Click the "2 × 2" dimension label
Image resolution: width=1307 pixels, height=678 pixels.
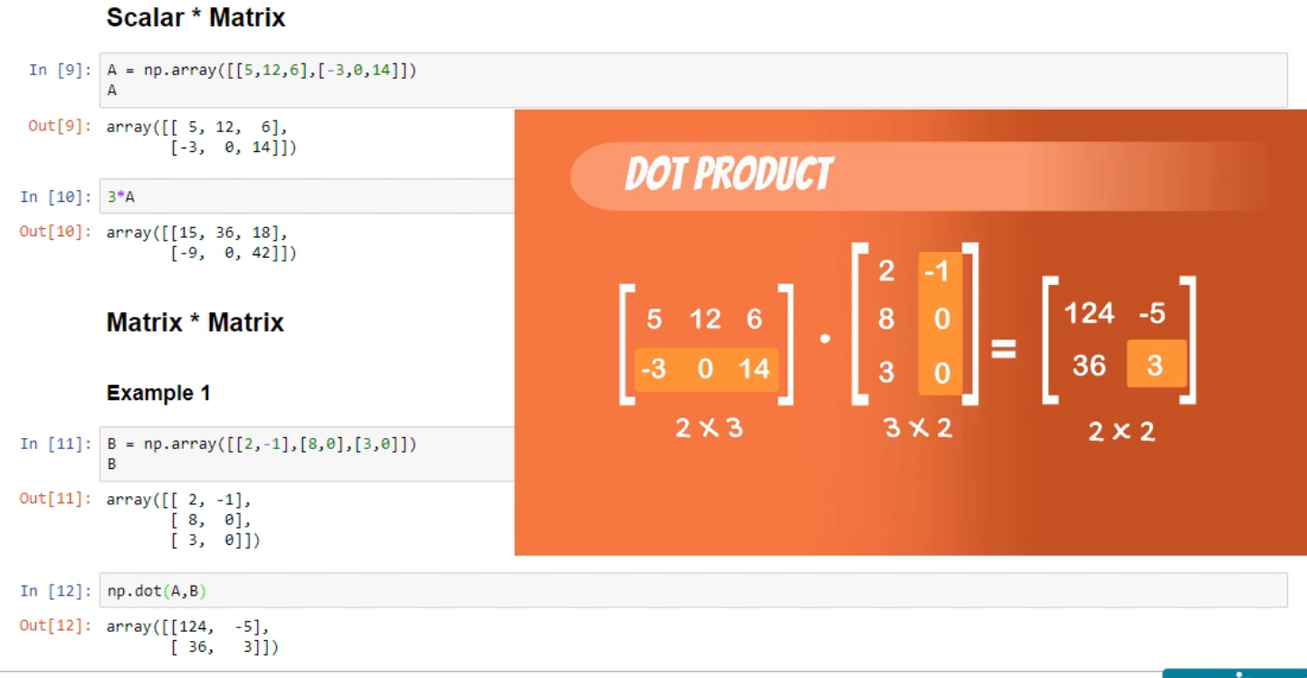tap(1121, 431)
